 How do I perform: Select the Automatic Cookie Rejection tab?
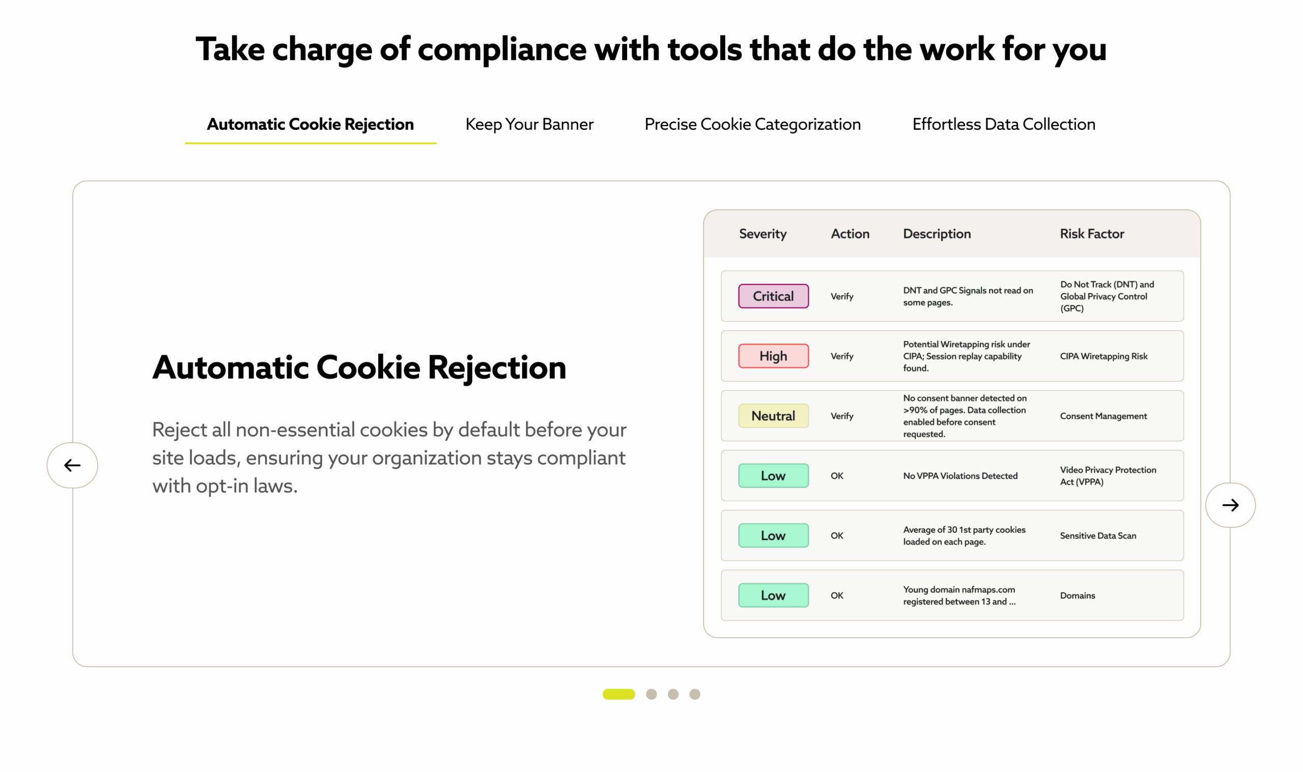pyautogui.click(x=310, y=124)
